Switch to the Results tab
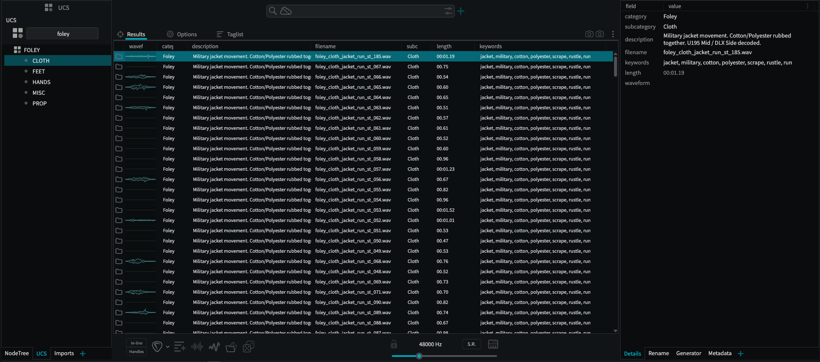 (x=136, y=34)
